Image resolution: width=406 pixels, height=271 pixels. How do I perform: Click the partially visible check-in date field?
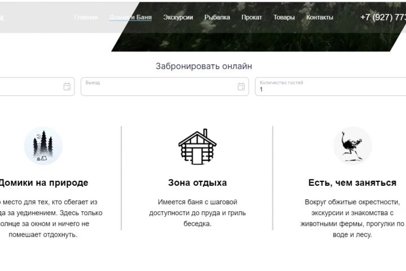(37, 86)
